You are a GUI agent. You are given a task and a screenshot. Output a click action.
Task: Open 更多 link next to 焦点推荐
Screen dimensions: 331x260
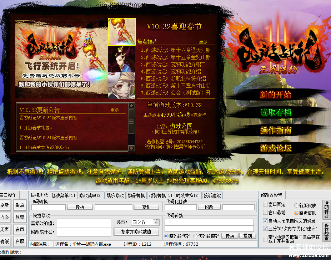pos(206,42)
